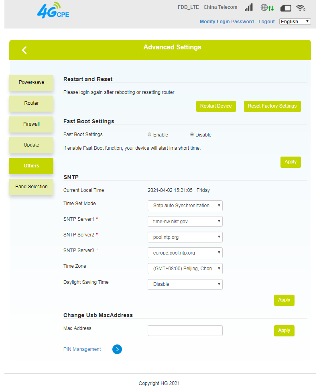Click the WiFi connected devices icon

[x=301, y=8]
